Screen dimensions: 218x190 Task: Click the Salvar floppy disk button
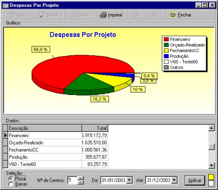48,15
